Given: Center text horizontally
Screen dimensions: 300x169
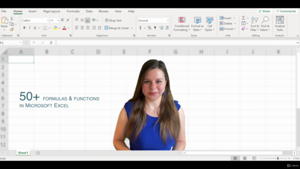Looking at the screenshot, I should 82,28.
